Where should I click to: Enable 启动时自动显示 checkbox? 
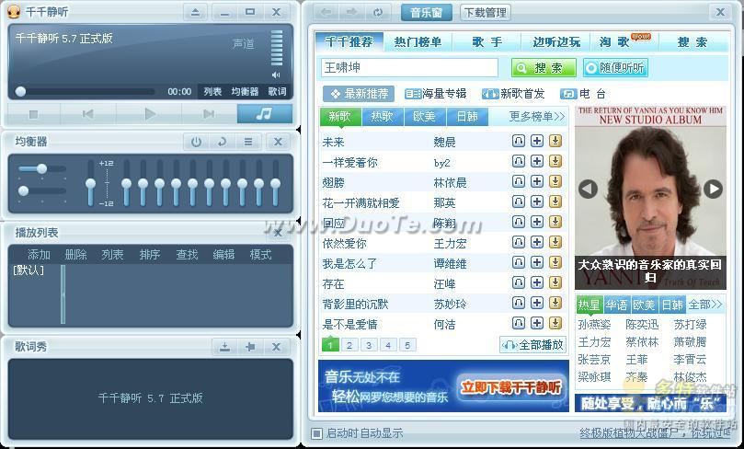[x=316, y=432]
